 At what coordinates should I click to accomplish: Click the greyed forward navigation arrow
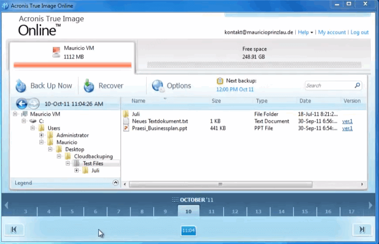point(34,104)
